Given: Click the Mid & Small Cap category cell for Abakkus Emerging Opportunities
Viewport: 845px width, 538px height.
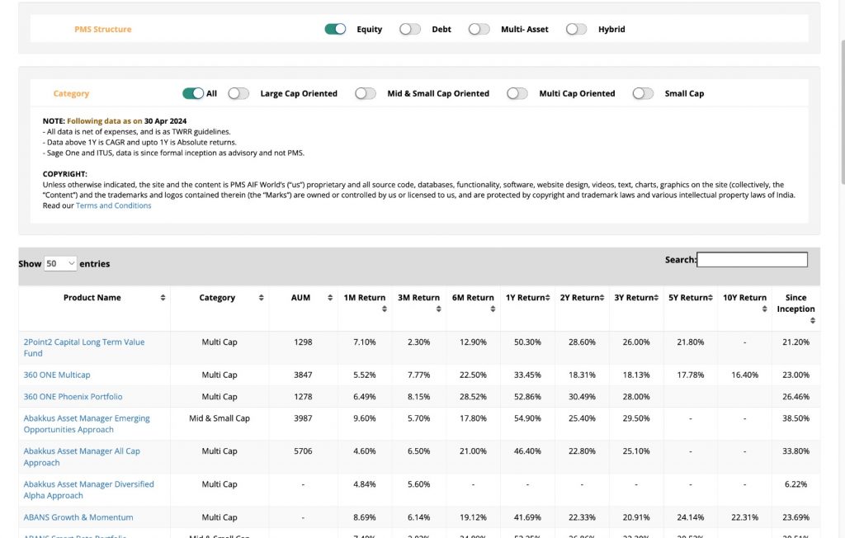Looking at the screenshot, I should click(x=220, y=418).
